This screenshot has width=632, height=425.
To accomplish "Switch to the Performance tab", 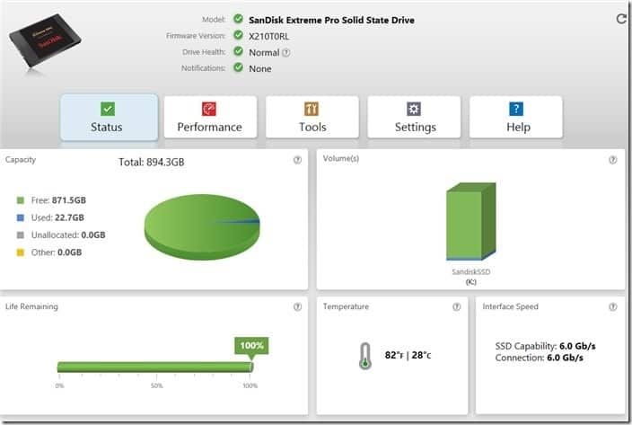I will click(x=210, y=118).
